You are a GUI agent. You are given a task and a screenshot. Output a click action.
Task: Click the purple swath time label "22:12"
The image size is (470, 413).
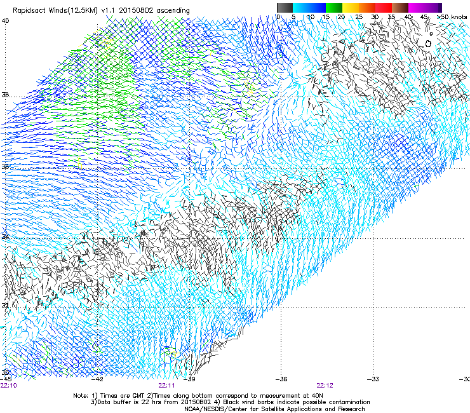click(325, 386)
